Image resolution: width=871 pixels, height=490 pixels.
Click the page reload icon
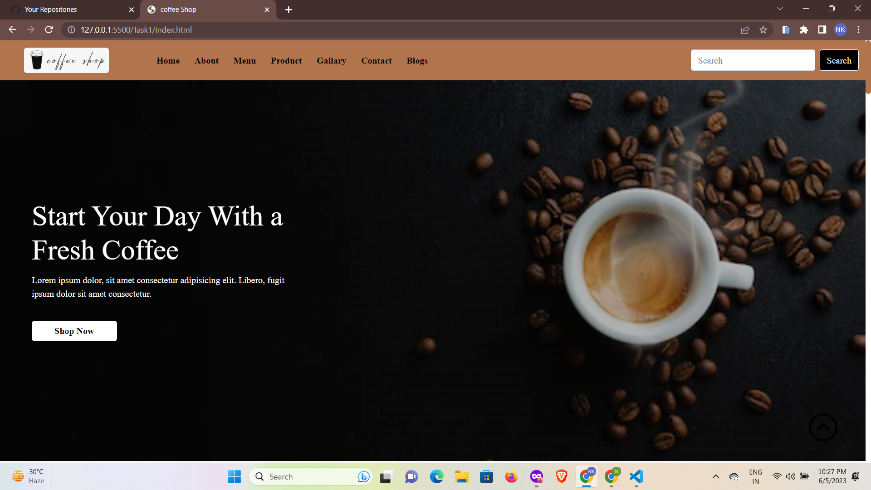[49, 29]
